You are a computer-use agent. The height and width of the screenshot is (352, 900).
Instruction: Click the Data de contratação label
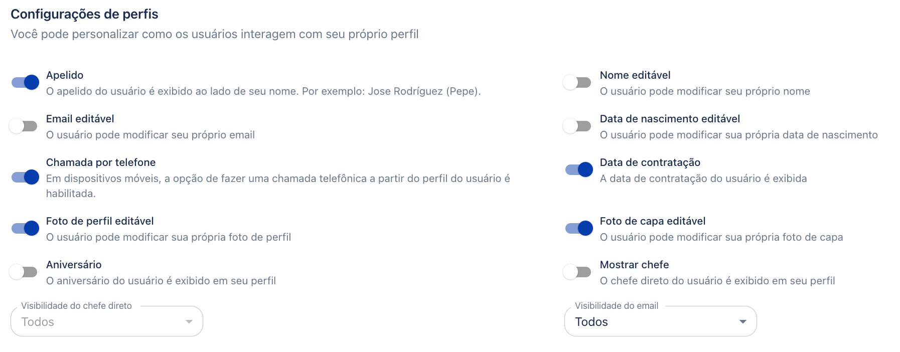tap(650, 162)
